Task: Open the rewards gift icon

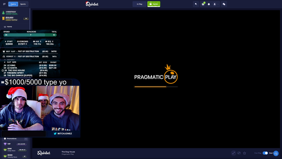Action: point(203,4)
